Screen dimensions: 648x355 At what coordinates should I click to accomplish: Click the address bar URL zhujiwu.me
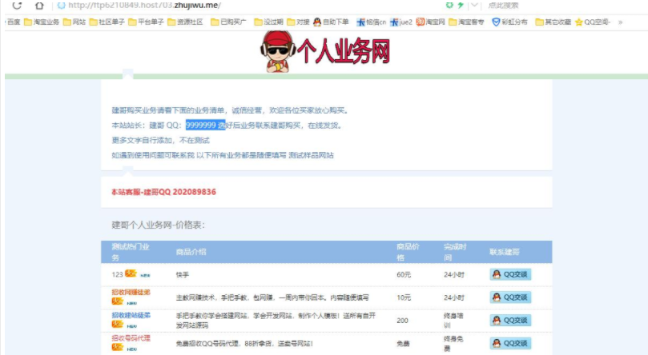tap(145, 5)
